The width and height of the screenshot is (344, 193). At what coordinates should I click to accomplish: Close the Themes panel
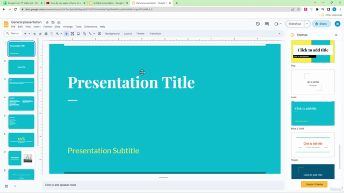point(336,35)
